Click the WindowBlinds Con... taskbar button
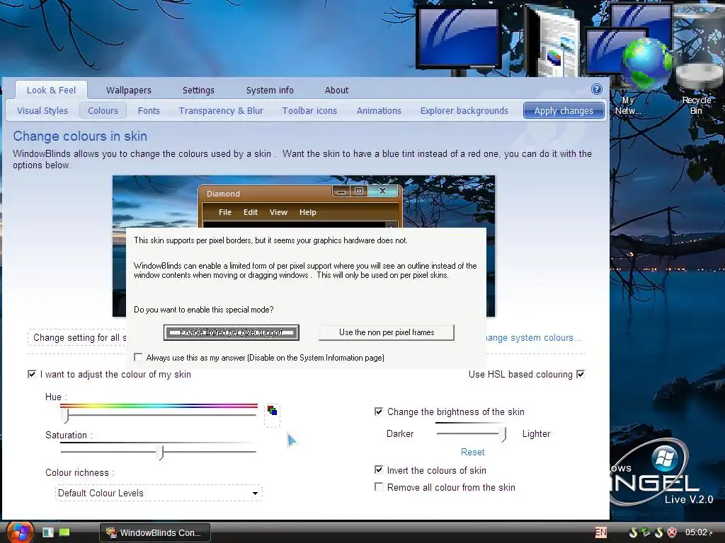Viewport: 725px width, 543px height. click(155, 532)
